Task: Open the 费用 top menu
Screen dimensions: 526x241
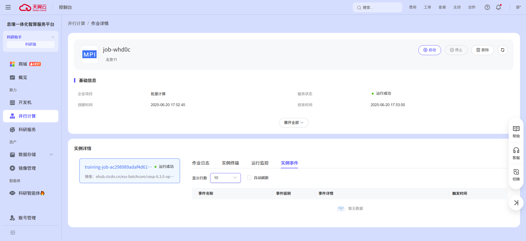Action: (413, 7)
